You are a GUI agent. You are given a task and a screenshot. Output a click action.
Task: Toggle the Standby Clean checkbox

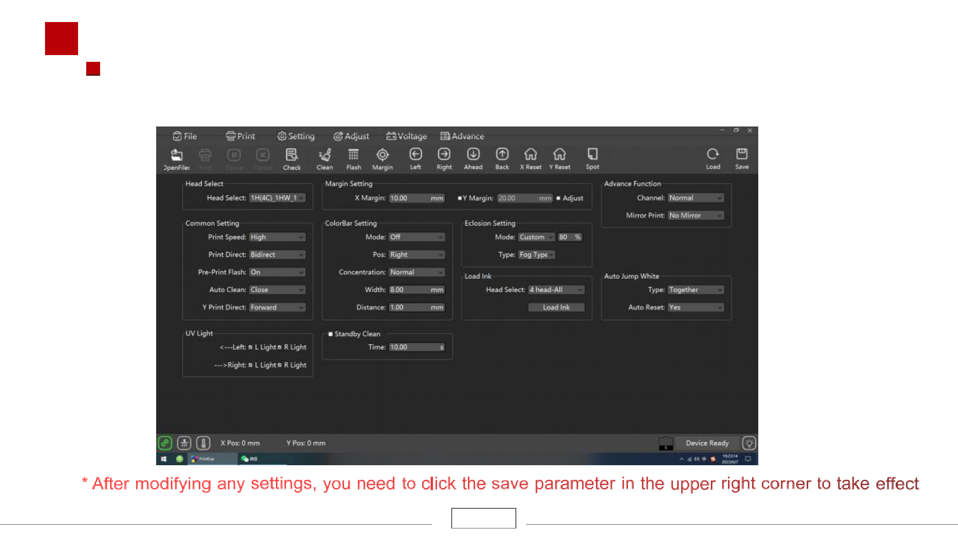331,334
